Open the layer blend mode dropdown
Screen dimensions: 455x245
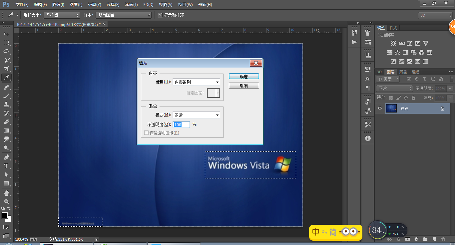pos(394,89)
